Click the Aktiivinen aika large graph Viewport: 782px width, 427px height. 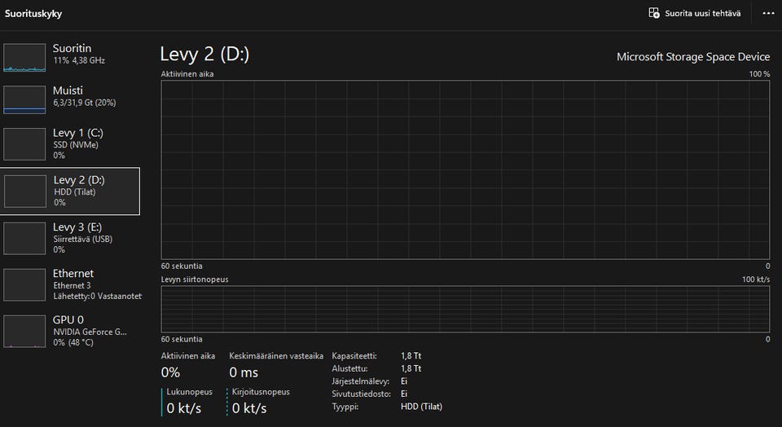point(465,169)
